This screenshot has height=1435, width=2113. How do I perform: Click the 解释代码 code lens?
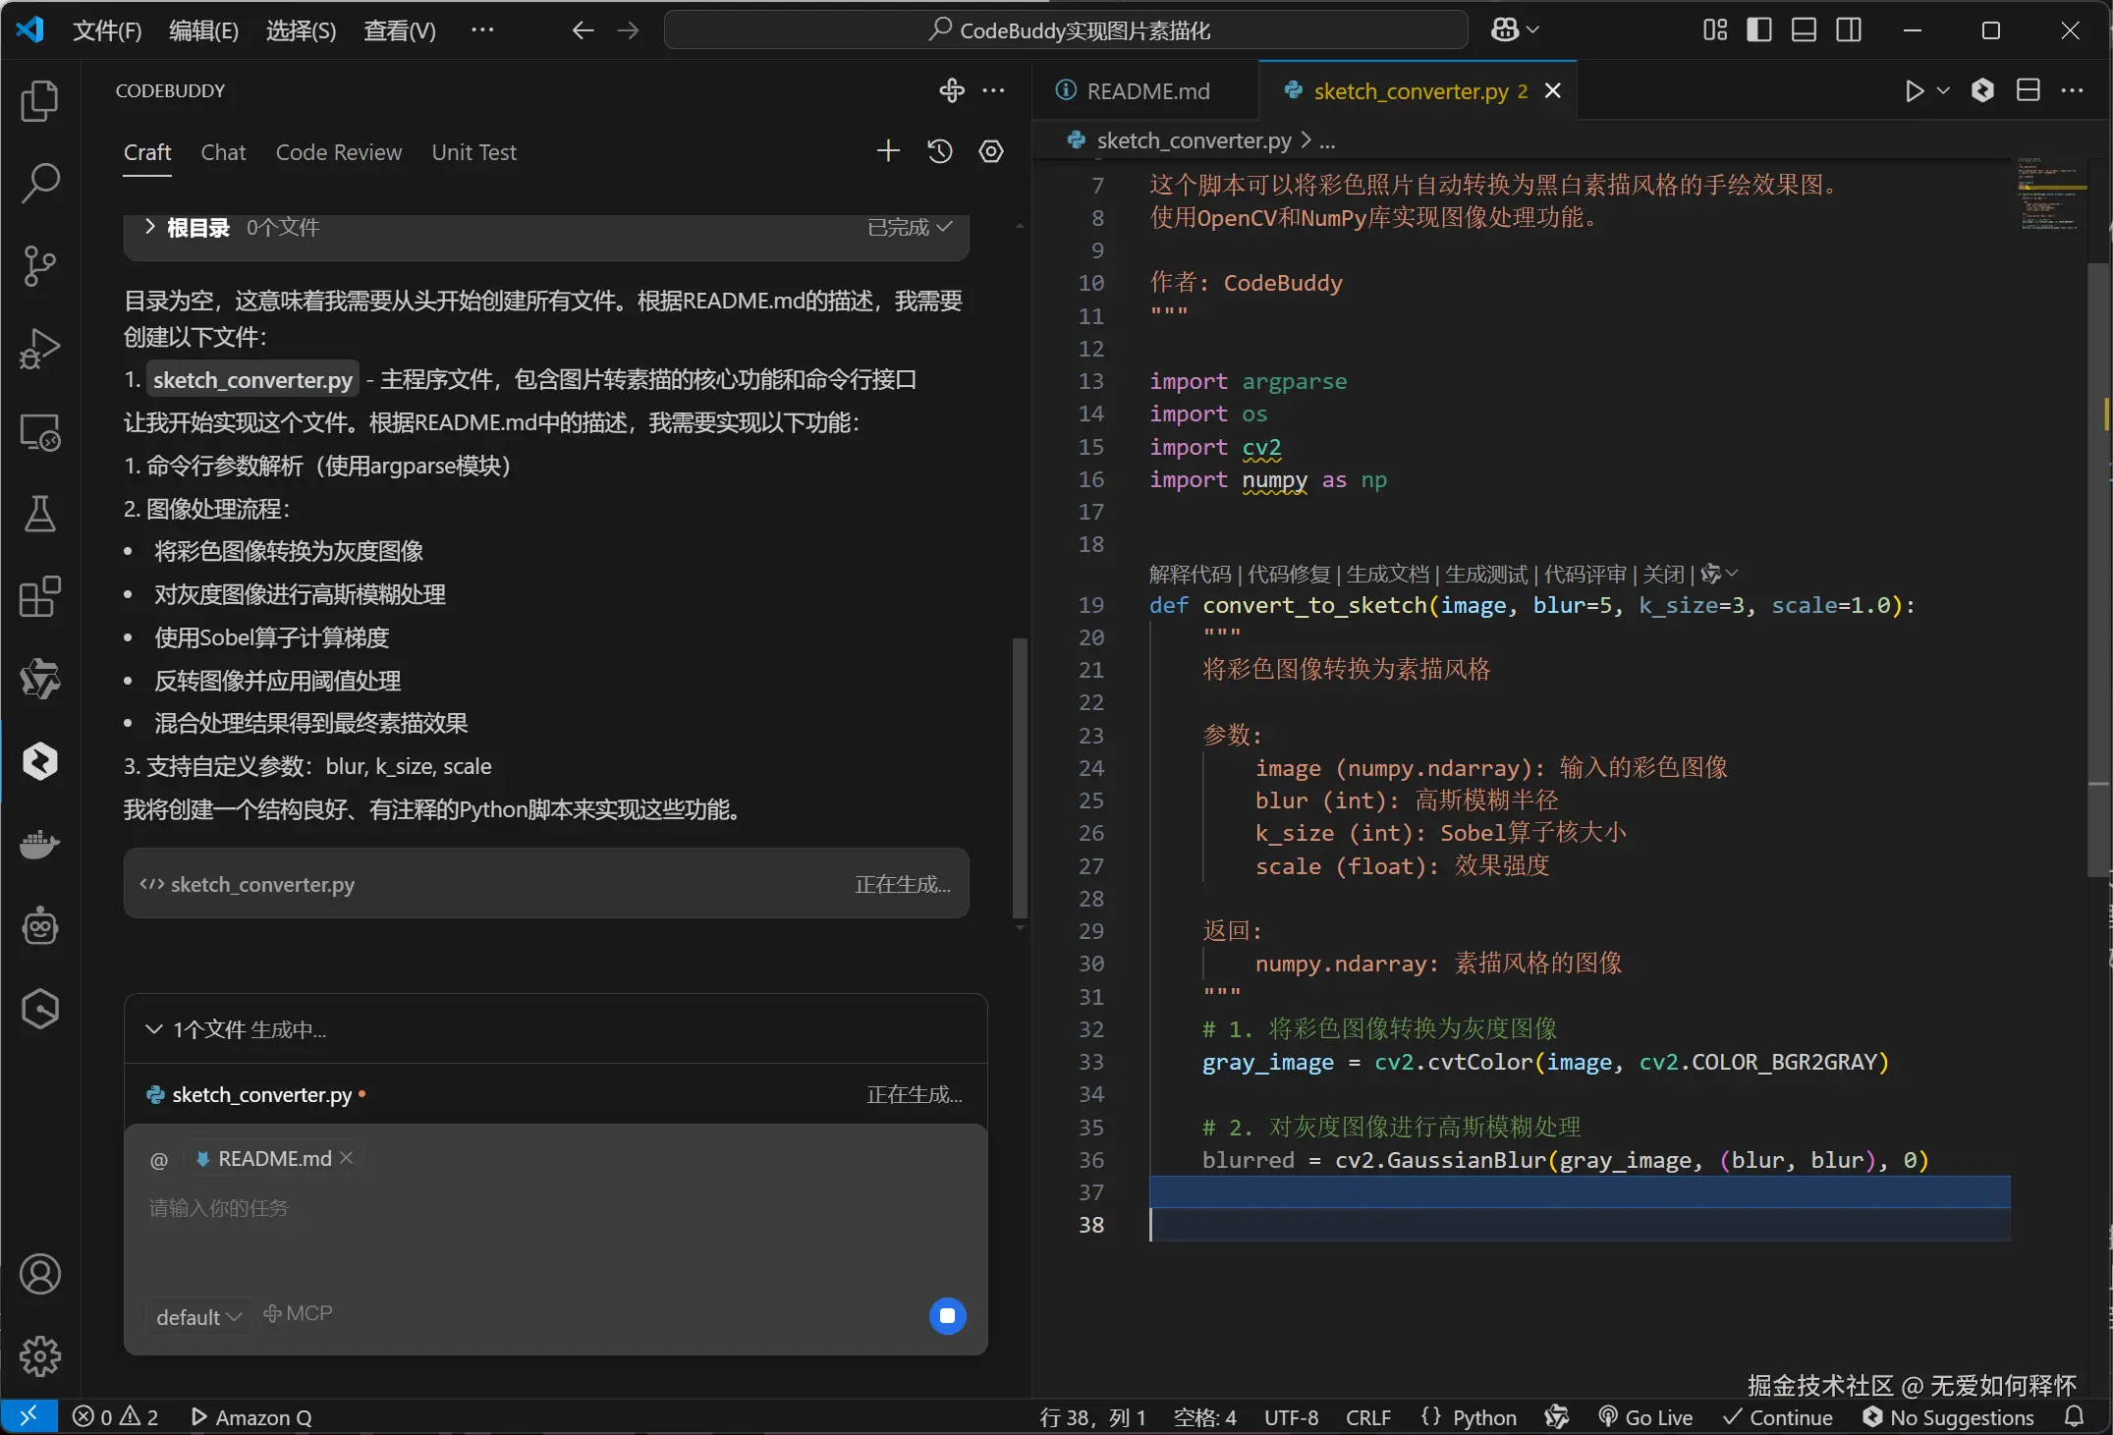[1190, 574]
